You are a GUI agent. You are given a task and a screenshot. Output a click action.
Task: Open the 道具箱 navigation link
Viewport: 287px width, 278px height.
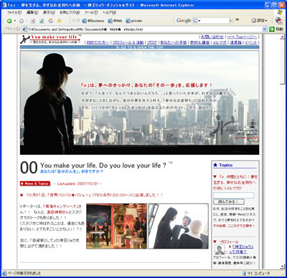(x=235, y=42)
